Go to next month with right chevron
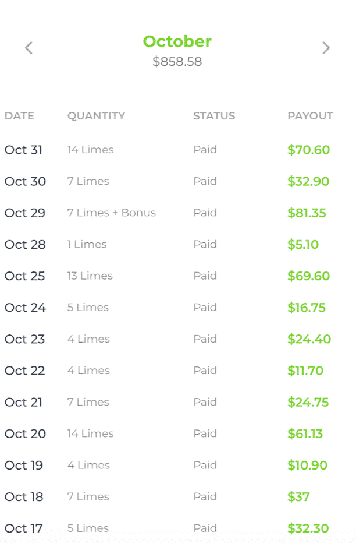This screenshot has height=543, width=356. (326, 48)
